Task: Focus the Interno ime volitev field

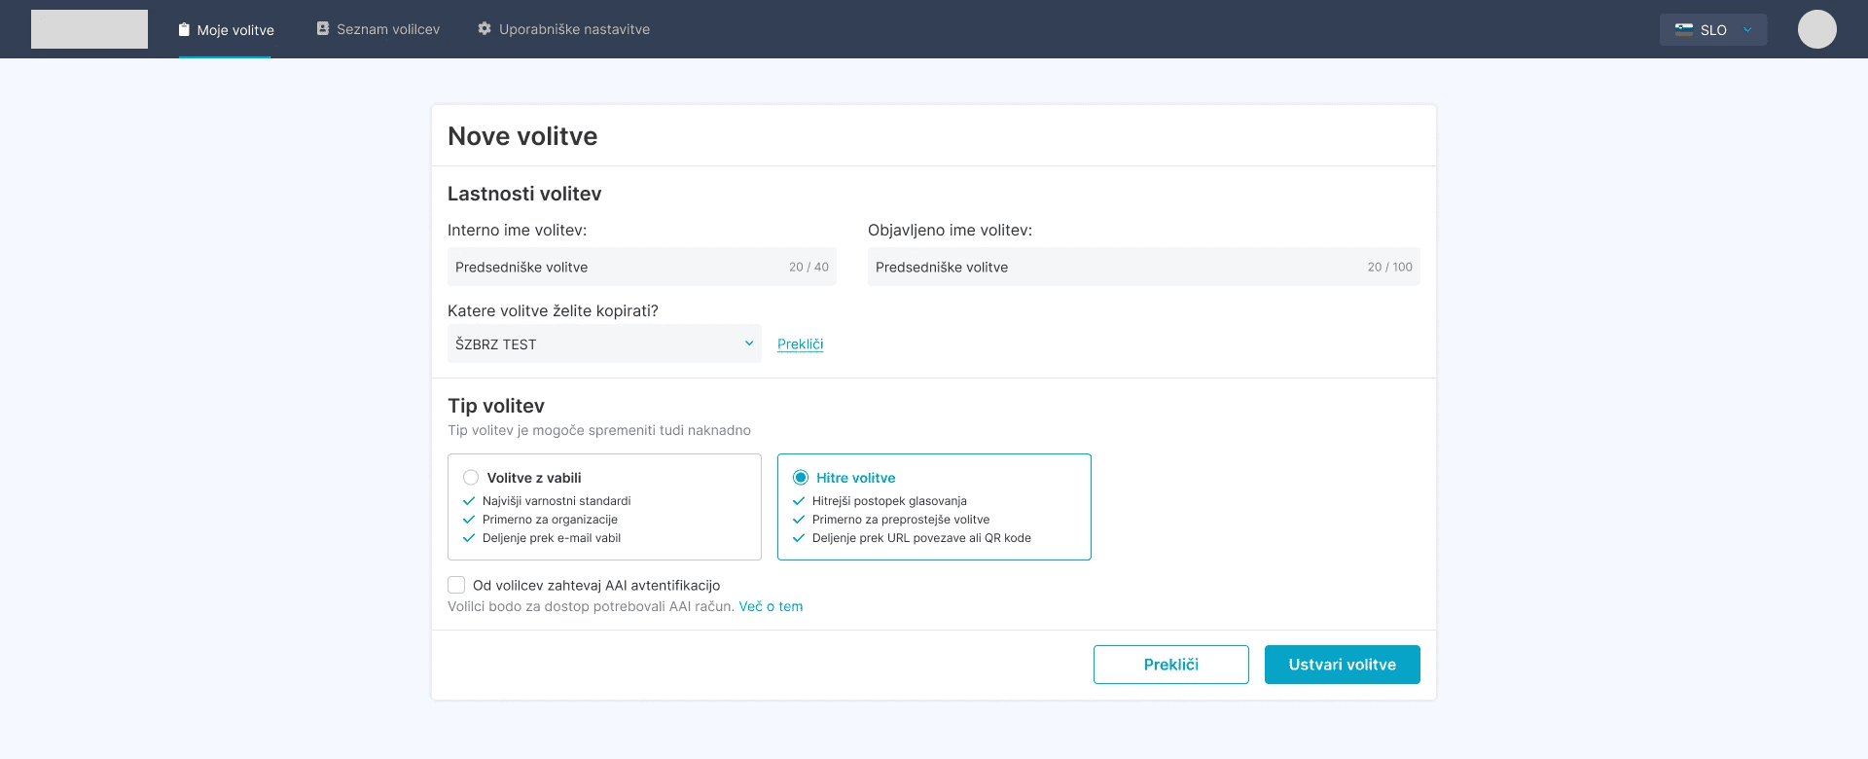Action: tap(642, 267)
